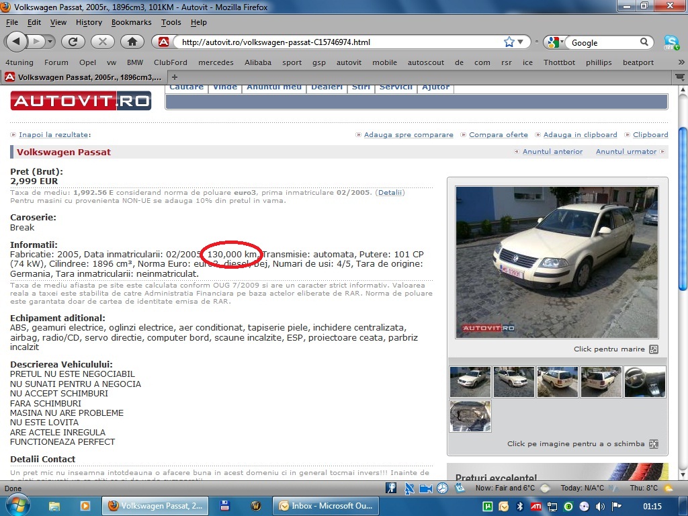688x516 pixels.
Task: Click the volume speaker tray icon
Action: coord(600,506)
